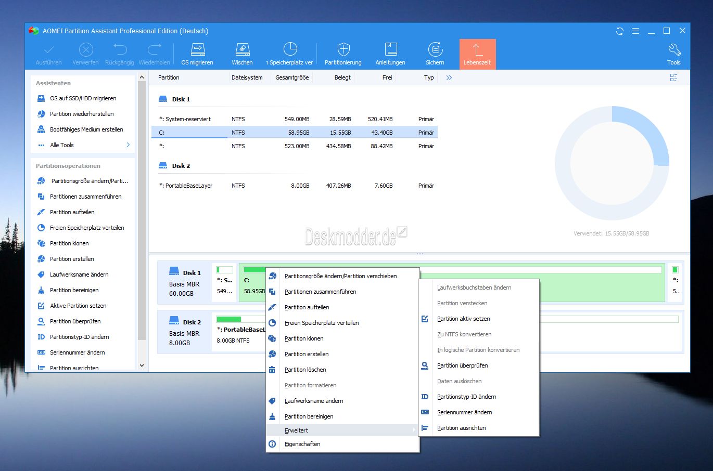Select the 549MB partition block in Disk 1 map

225,282
